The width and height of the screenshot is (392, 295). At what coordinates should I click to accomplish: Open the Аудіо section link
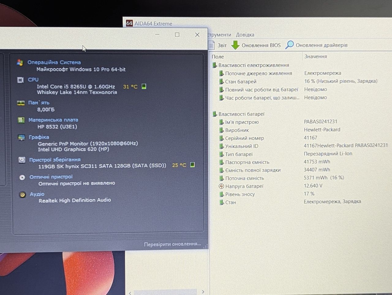tap(37, 194)
